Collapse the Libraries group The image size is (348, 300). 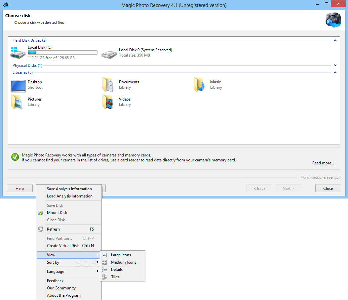tap(335, 72)
